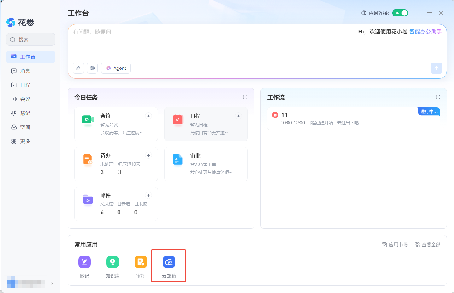Viewport: 454px width, 293px height.
Task: Open the 更多 sidebar menu
Action: pyautogui.click(x=25, y=141)
